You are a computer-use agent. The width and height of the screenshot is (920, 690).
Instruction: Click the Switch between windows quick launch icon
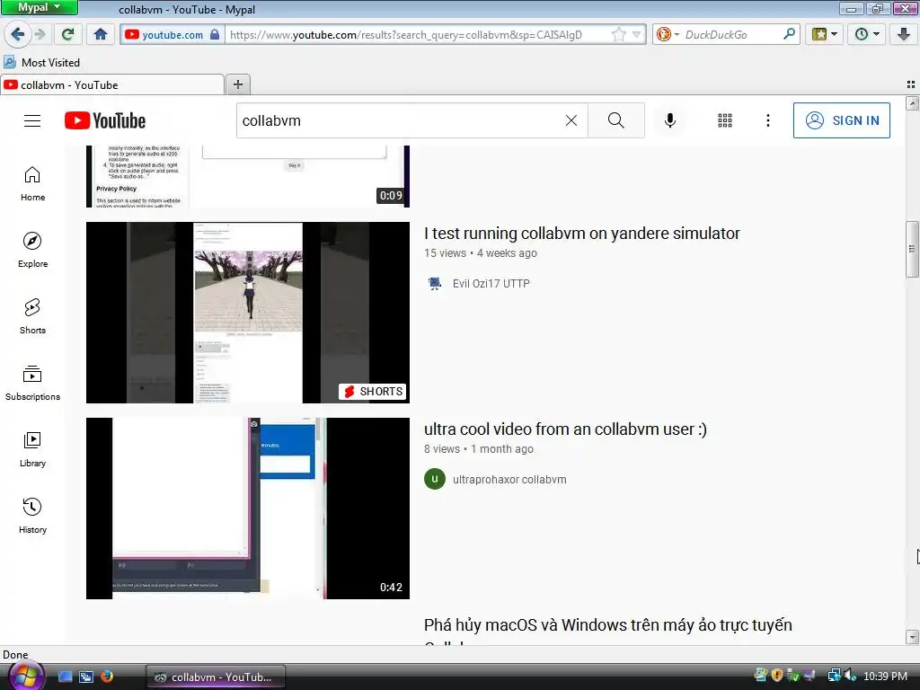tap(86, 677)
